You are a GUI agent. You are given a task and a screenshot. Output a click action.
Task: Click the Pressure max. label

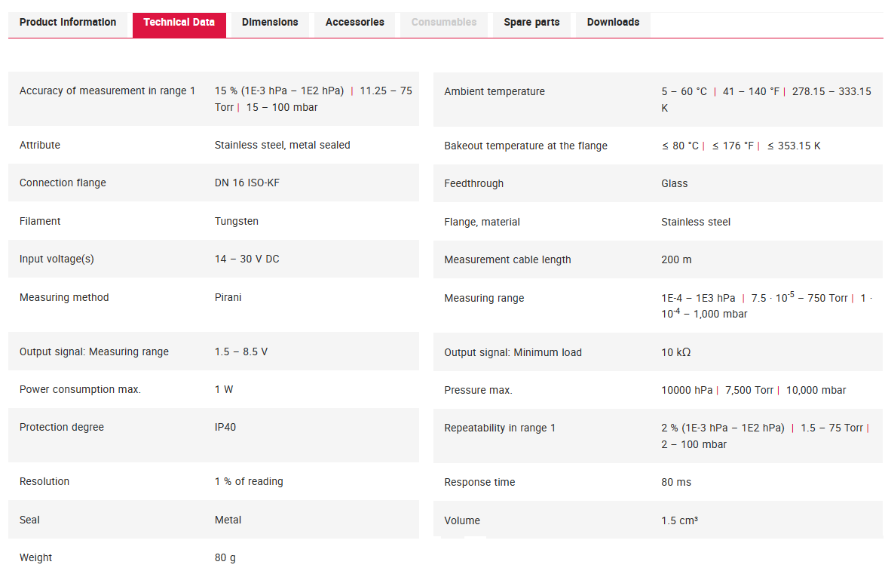pyautogui.click(x=478, y=391)
